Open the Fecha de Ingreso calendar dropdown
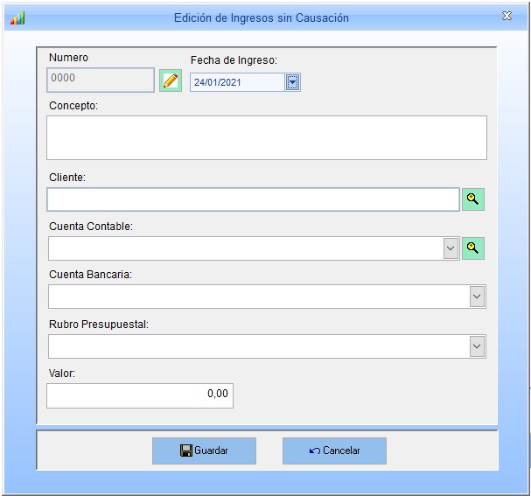531x496 pixels. click(x=293, y=82)
